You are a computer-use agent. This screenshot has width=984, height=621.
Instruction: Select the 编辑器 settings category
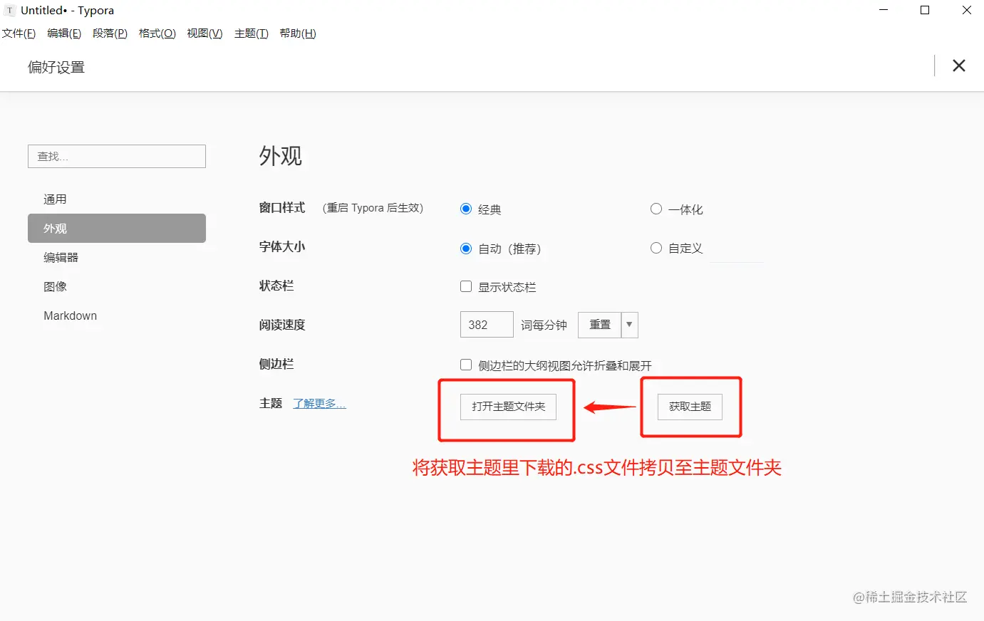(x=117, y=258)
